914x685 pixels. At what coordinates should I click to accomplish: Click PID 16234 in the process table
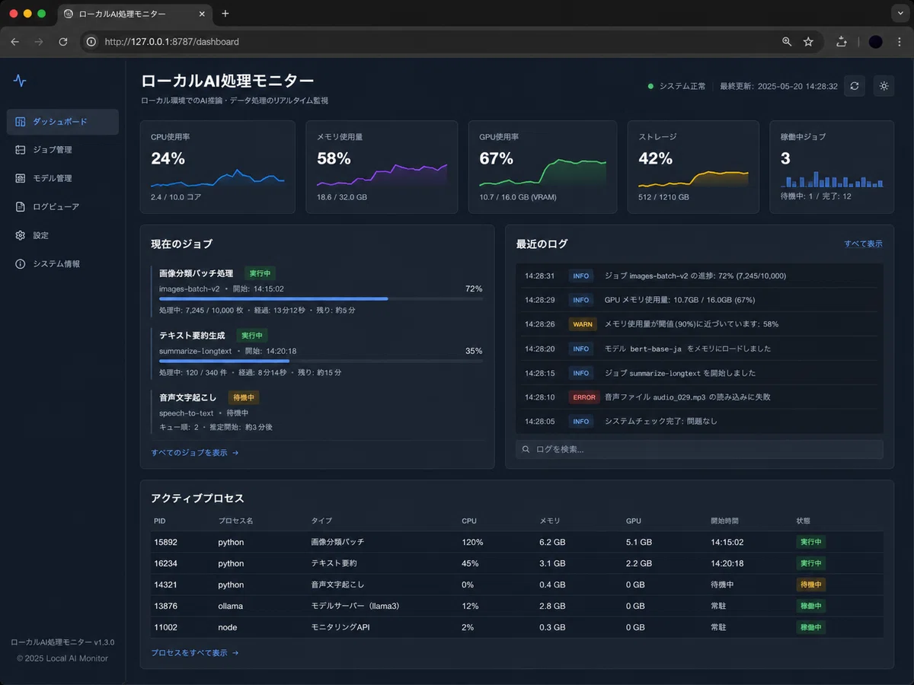(x=165, y=564)
